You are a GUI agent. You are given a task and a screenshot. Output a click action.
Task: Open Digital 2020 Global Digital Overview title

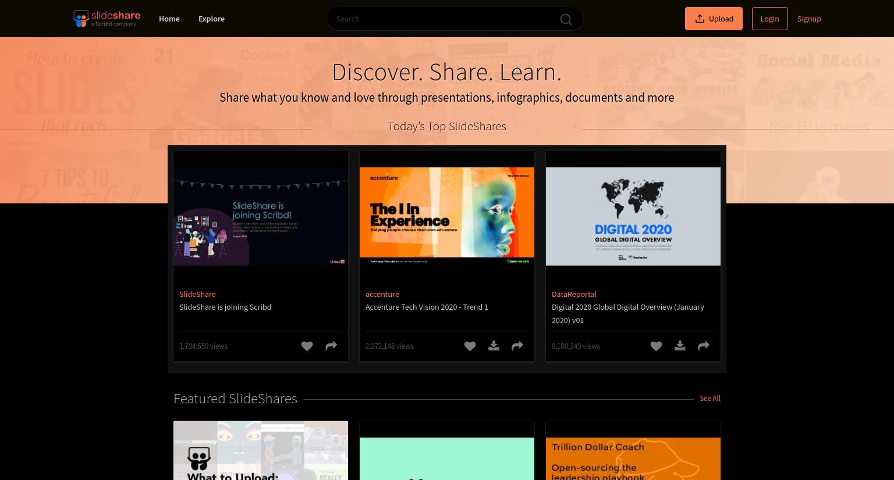point(628,313)
